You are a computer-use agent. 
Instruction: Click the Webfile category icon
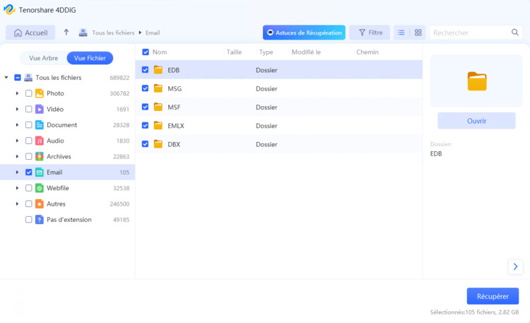pyautogui.click(x=40, y=188)
